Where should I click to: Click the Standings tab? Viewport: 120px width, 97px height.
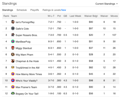pos(7,10)
